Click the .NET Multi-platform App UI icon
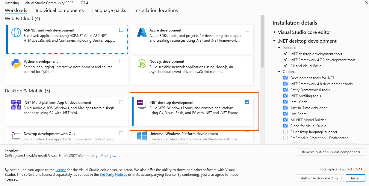 click(x=16, y=105)
